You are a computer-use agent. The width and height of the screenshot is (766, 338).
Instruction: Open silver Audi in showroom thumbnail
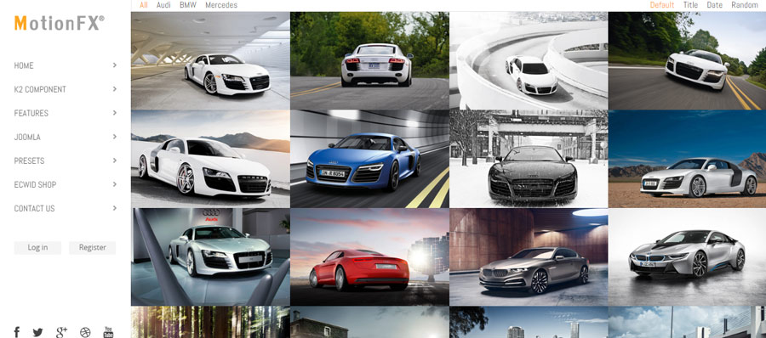coord(210,257)
